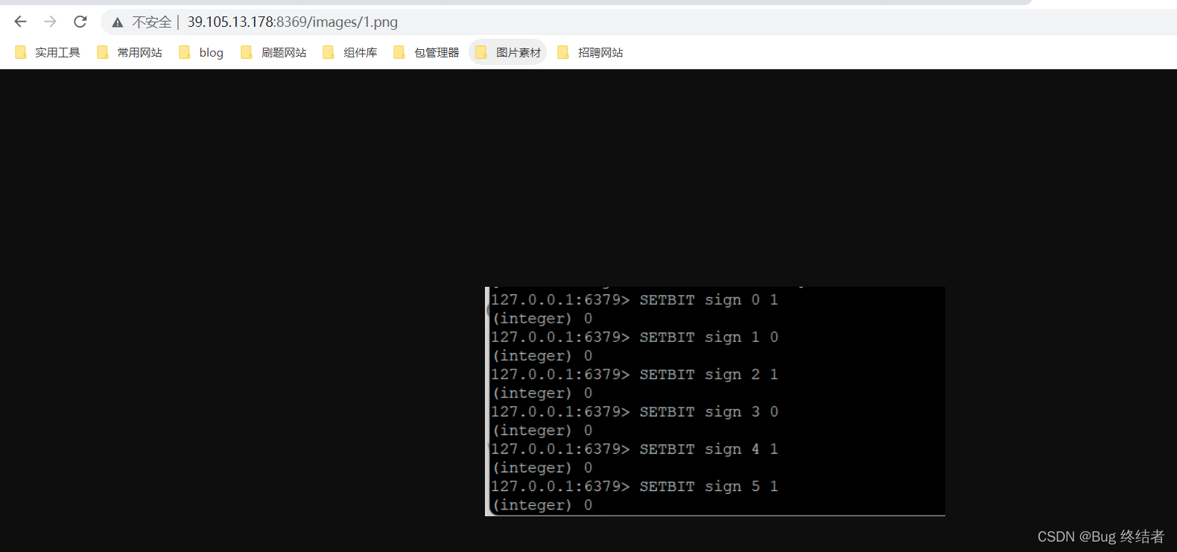Click the folder icon beside 图片素材
1177x552 pixels.
(x=481, y=52)
